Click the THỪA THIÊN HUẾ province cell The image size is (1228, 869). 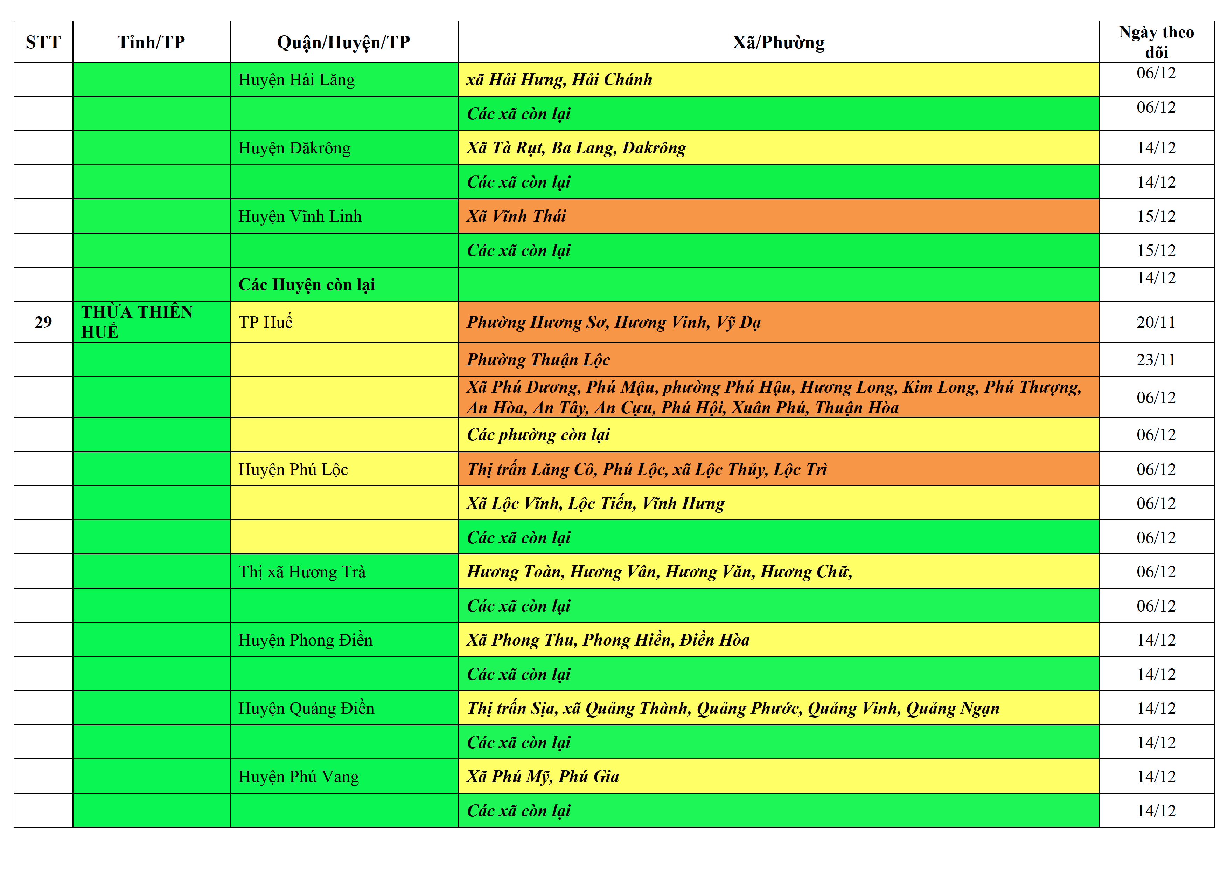point(137,322)
